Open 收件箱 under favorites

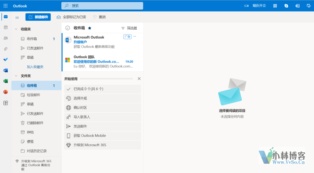click(x=36, y=39)
